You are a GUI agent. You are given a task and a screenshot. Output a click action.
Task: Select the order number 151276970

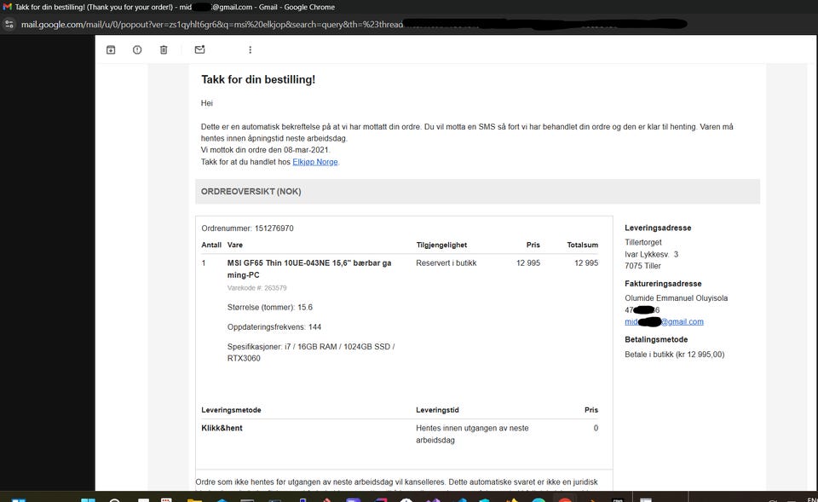(x=274, y=228)
